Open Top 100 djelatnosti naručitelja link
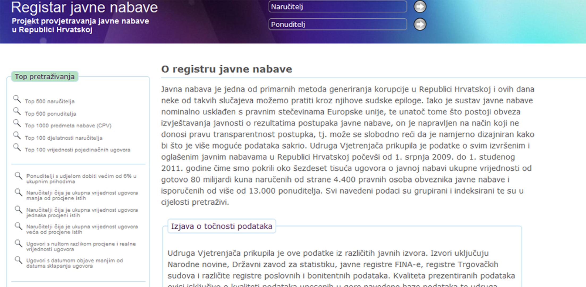 pos(63,138)
